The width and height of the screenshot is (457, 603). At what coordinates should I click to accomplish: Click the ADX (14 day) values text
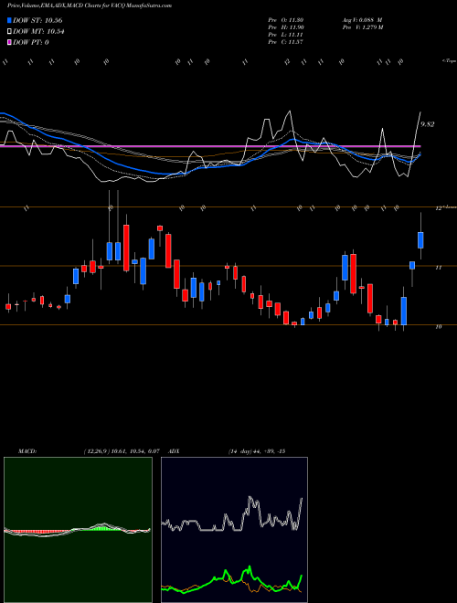[256, 451]
